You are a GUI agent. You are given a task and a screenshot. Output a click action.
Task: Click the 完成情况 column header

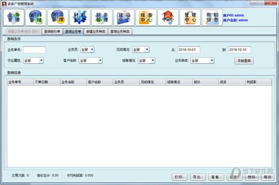click(153, 82)
